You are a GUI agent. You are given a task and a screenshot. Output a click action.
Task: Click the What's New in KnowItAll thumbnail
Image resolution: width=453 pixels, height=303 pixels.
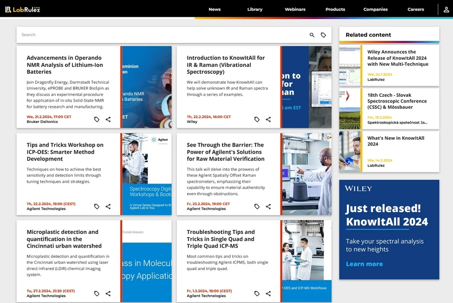click(350, 152)
